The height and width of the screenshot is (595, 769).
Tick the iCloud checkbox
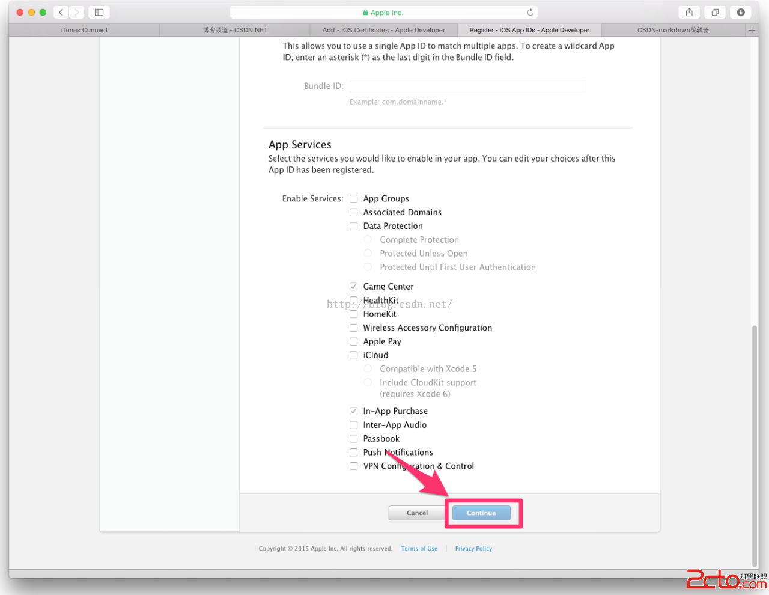354,356
